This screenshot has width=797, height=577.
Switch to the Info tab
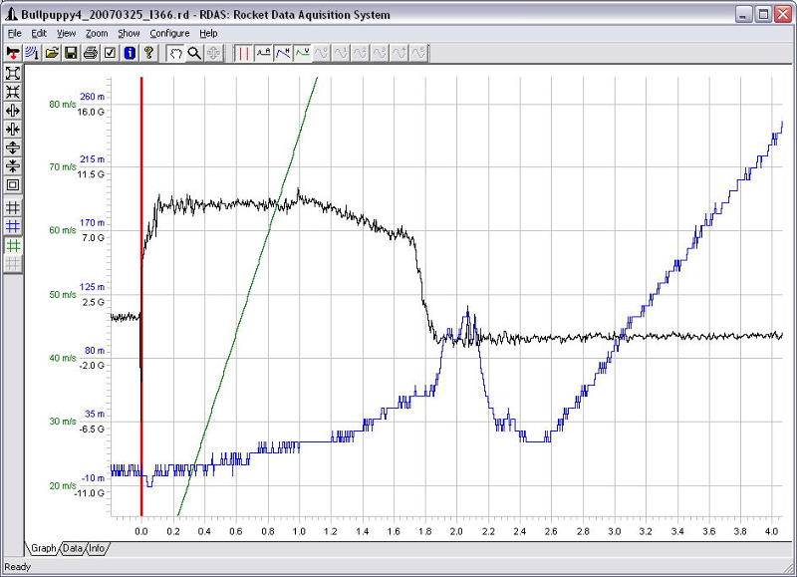point(98,548)
